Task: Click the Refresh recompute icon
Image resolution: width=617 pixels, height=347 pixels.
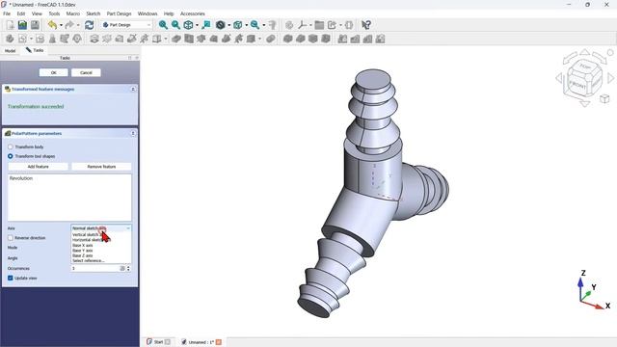Action: (90, 25)
